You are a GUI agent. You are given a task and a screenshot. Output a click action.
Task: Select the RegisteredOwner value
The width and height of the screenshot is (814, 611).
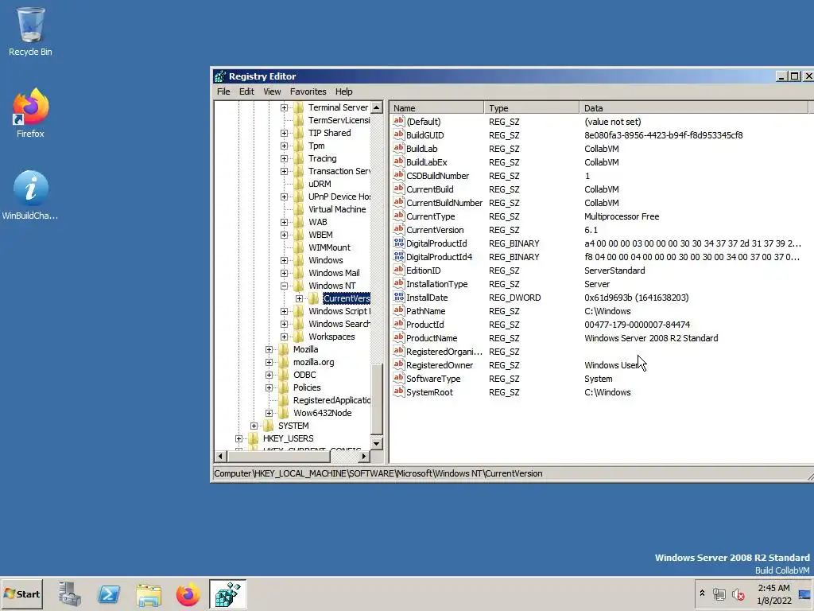click(439, 365)
